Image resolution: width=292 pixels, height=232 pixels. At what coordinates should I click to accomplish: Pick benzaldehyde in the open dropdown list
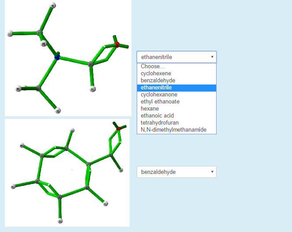(176, 81)
